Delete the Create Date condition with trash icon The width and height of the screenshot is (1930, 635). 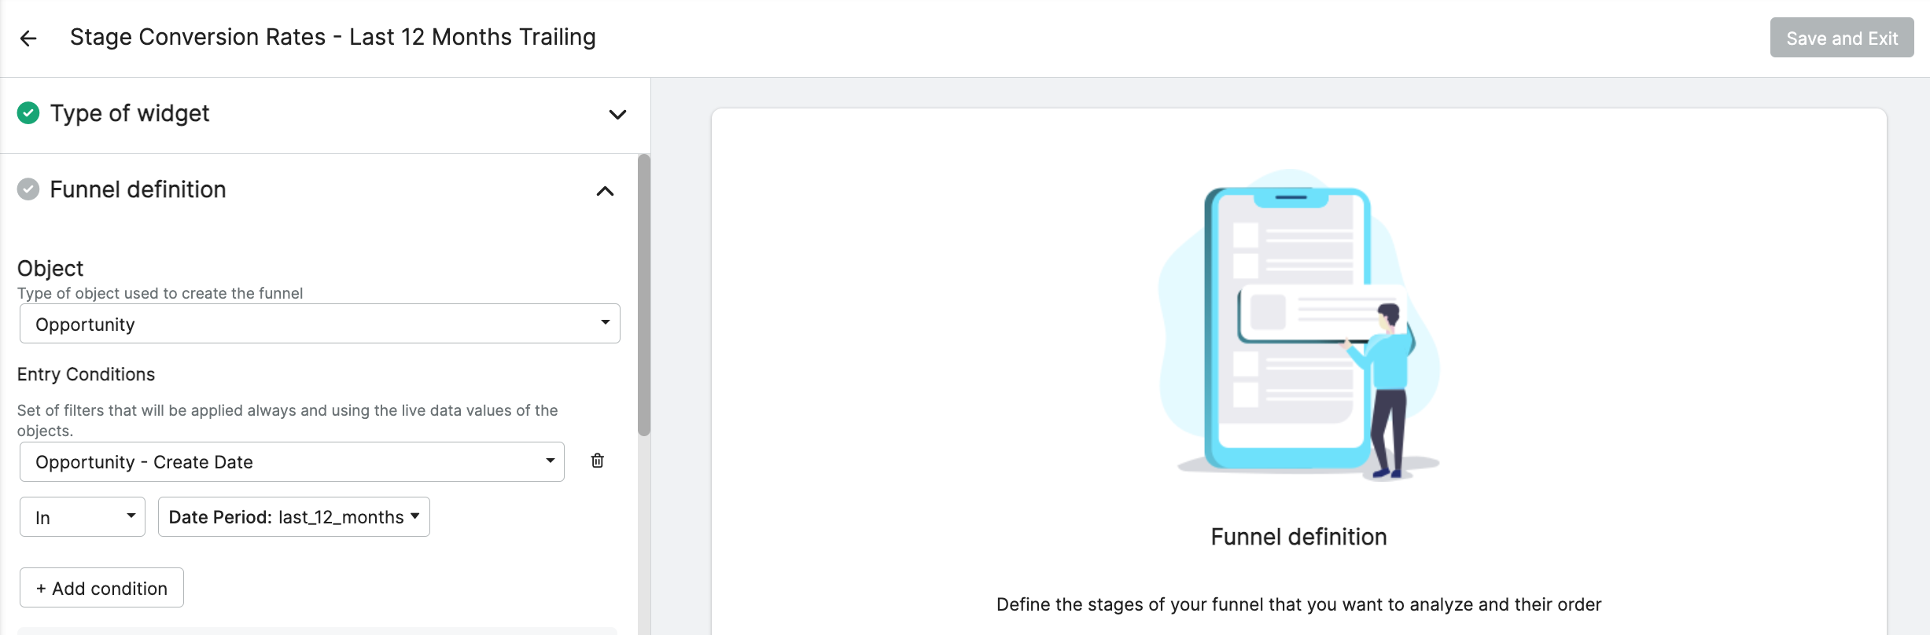pyautogui.click(x=598, y=461)
